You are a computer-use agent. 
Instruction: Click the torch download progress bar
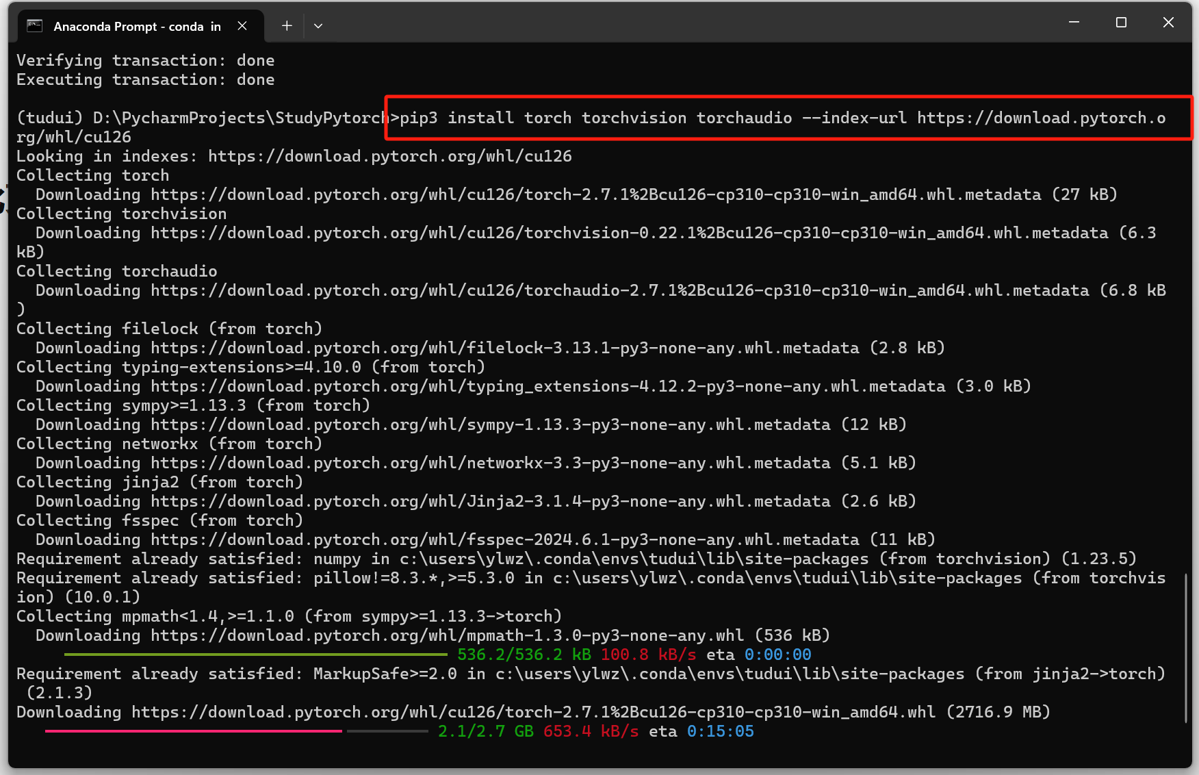point(237,731)
